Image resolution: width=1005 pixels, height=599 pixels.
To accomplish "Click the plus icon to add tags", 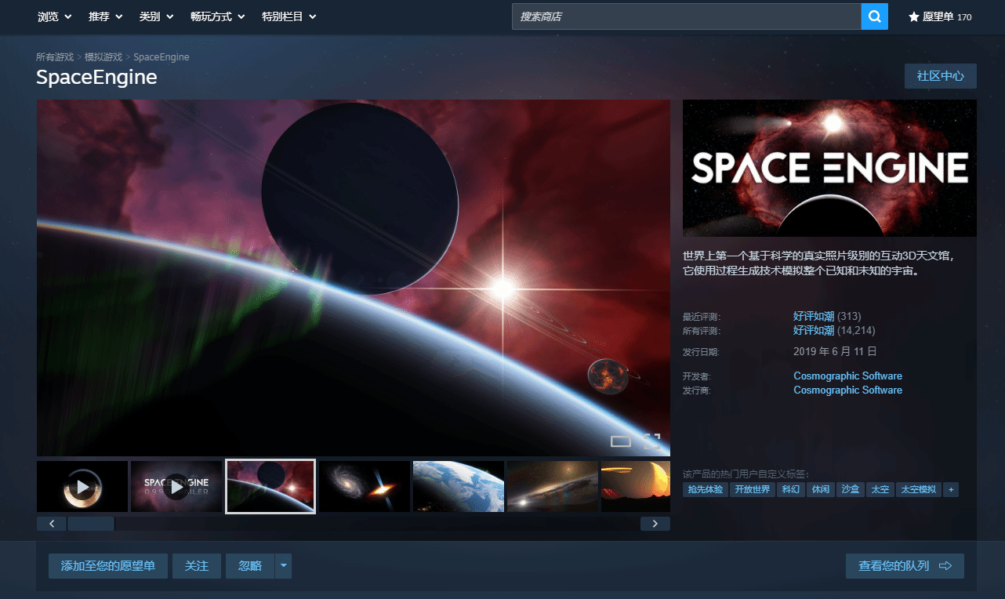I will [951, 489].
